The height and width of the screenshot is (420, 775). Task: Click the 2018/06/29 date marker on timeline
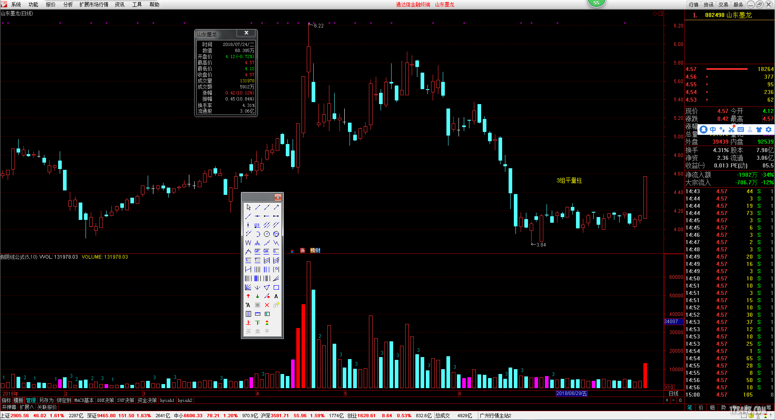coord(572,393)
